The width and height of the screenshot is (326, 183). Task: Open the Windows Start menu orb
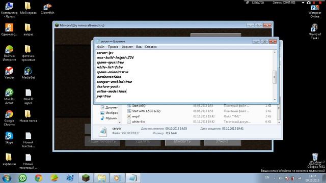tap(7, 178)
